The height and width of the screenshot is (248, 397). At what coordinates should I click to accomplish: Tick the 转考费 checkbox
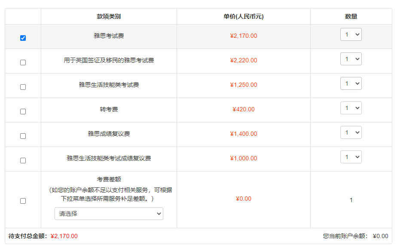[x=23, y=111]
